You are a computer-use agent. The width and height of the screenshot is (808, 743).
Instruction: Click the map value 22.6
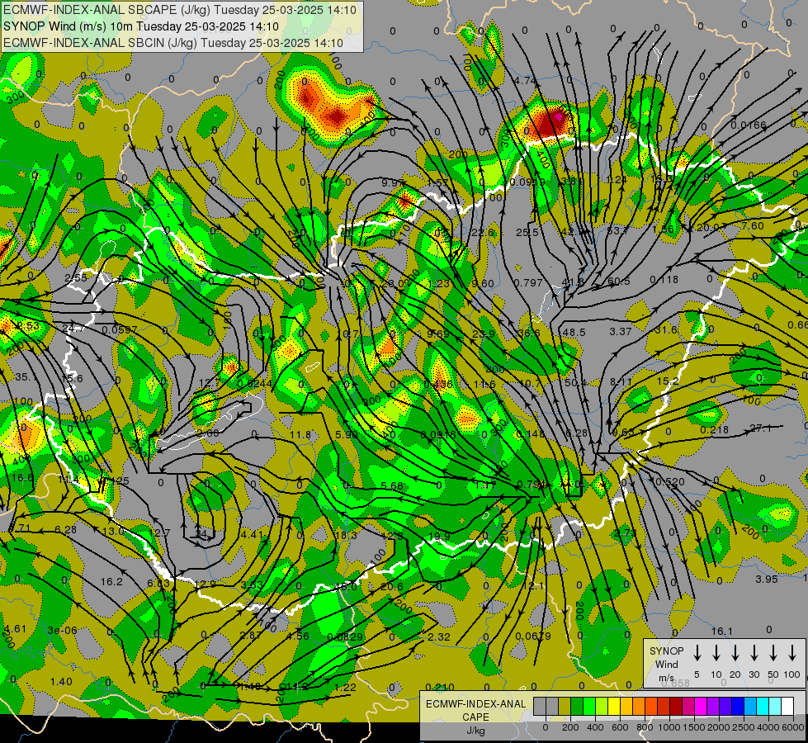tap(483, 233)
